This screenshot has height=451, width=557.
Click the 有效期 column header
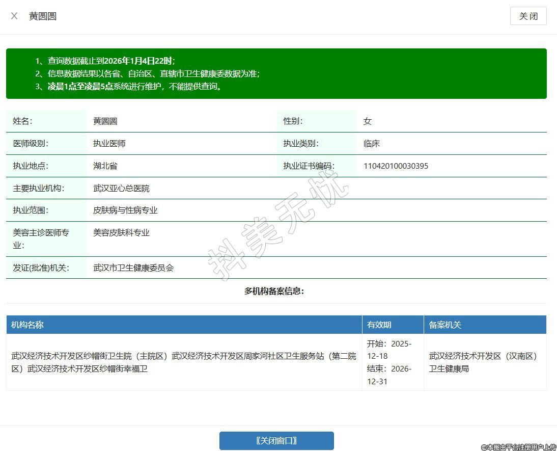point(379,325)
